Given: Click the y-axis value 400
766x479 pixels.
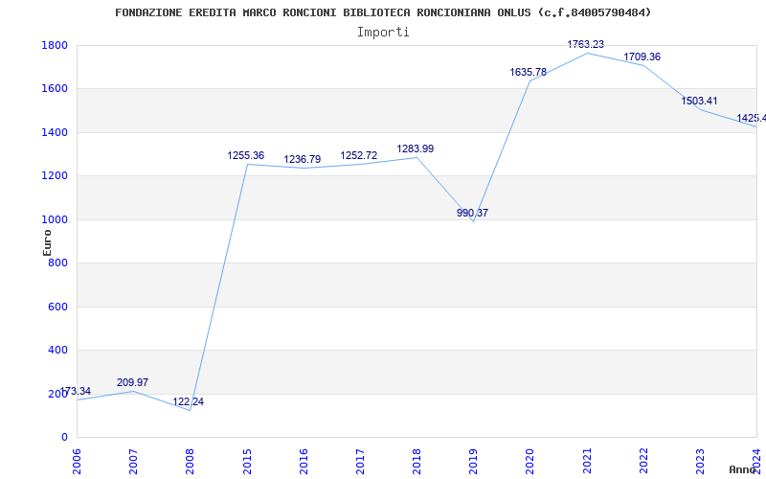Looking at the screenshot, I should pos(58,350).
